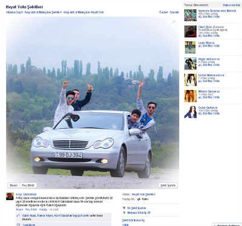Add Gunel Memmedova as friend

(209, 81)
